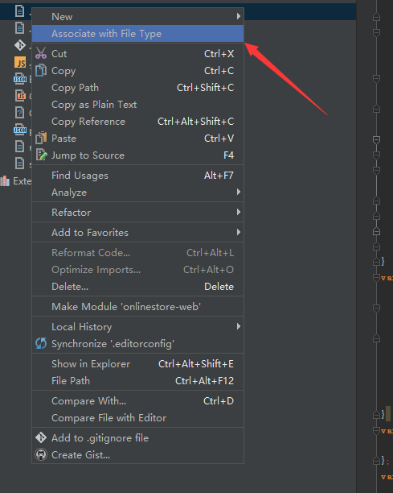
Task: Select Make Module 'onlinestore-web'
Action: point(137,306)
